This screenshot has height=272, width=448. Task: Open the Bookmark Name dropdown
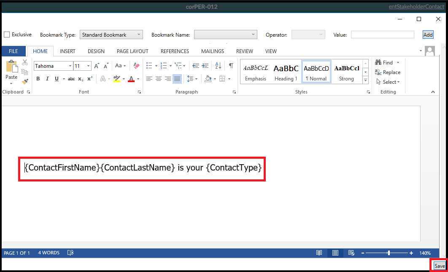coord(225,35)
